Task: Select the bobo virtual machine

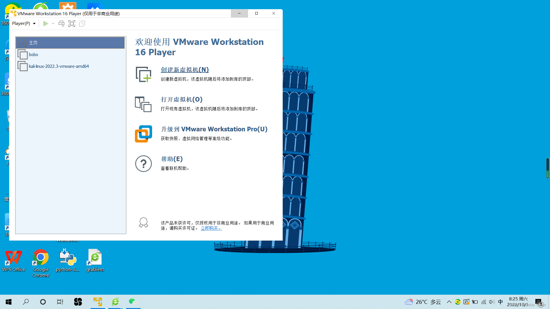Action: [x=34, y=54]
